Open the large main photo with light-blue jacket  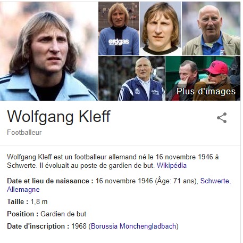tap(49, 51)
